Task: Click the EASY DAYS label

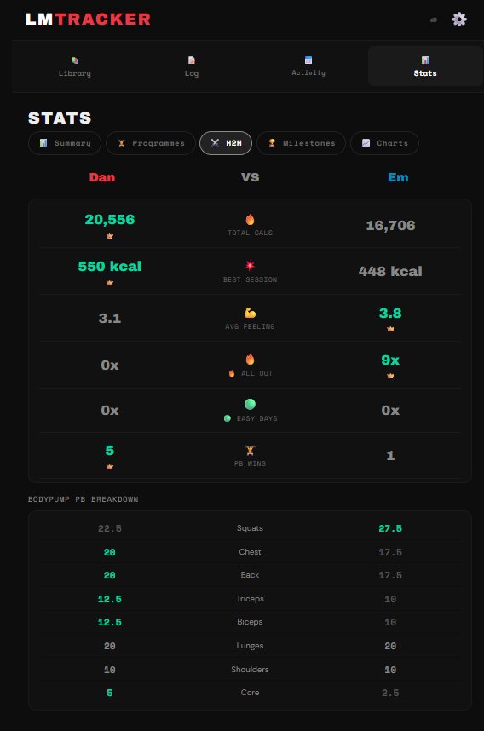Action: pyautogui.click(x=257, y=418)
